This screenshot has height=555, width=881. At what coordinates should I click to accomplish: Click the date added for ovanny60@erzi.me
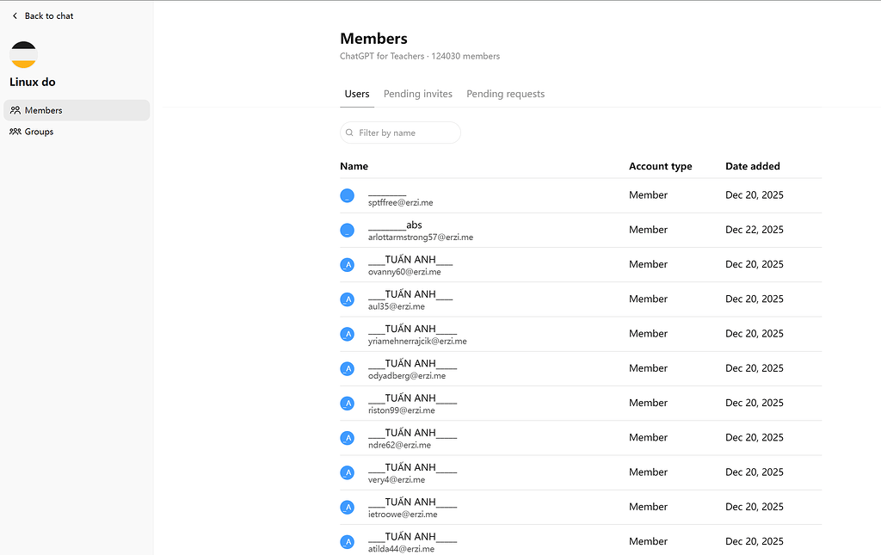[754, 264]
